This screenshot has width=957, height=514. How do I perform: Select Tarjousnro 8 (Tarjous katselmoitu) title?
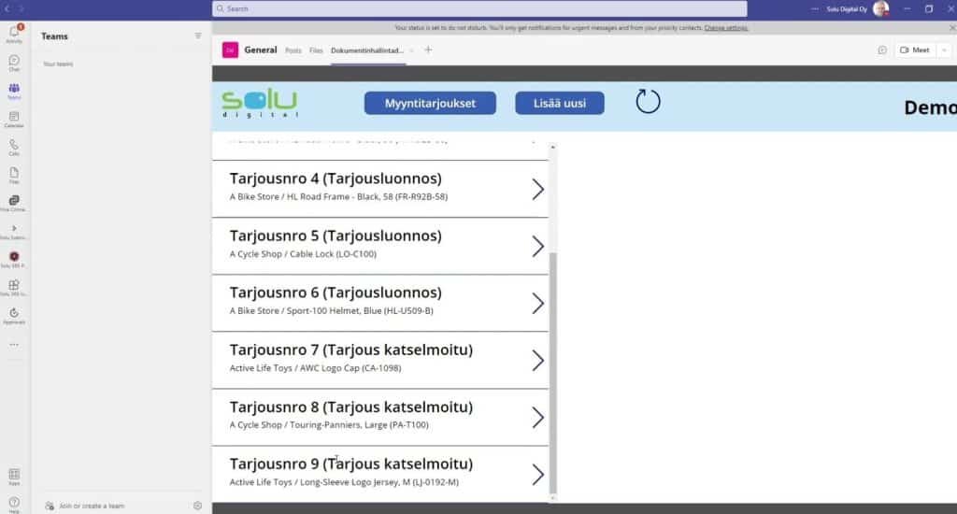351,407
